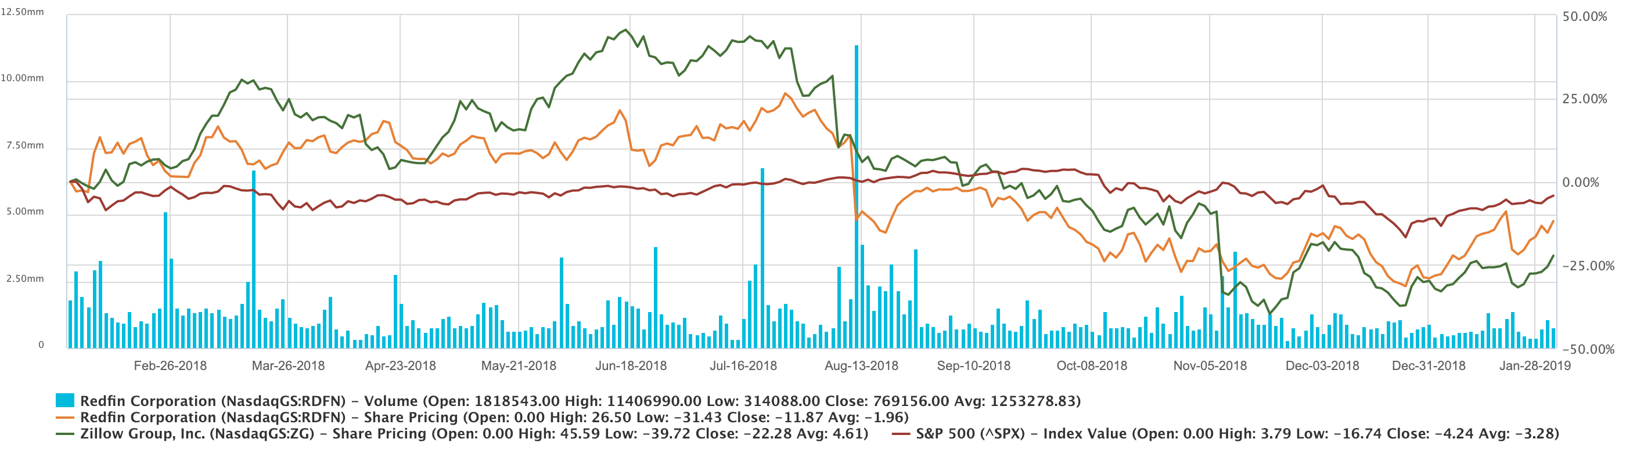Click the 12.50mm volume axis label
The width and height of the screenshot is (1626, 464).
click(x=22, y=12)
